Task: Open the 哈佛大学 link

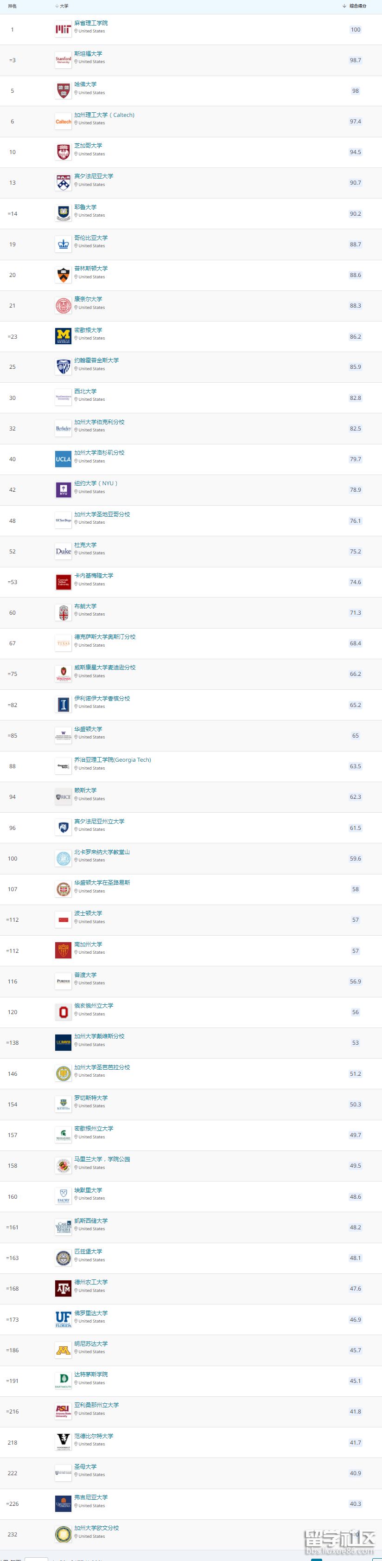Action: coord(85,84)
